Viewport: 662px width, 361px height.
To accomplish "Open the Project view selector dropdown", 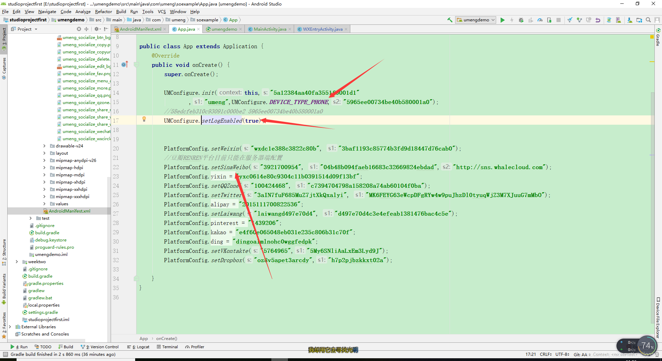I will (x=24, y=29).
